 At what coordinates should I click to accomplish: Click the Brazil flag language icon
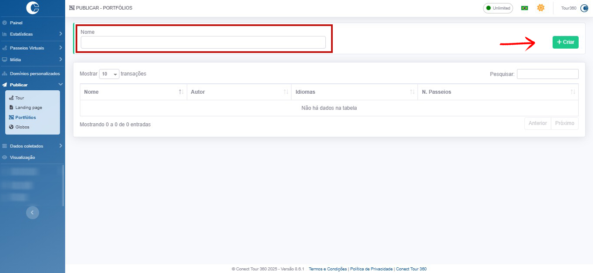pyautogui.click(x=524, y=8)
